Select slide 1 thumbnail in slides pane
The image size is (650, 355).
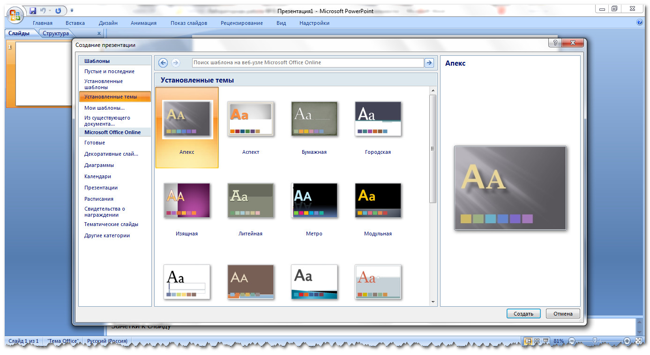(x=44, y=74)
